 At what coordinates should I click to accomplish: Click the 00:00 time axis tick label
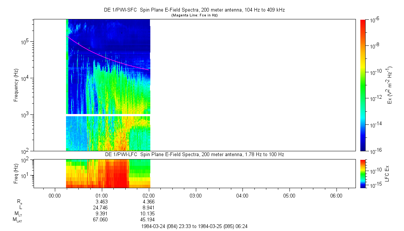pyautogui.click(x=55, y=195)
